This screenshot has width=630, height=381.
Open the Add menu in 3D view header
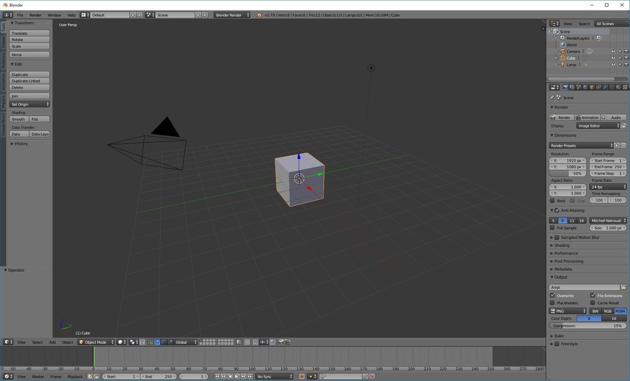(x=52, y=342)
